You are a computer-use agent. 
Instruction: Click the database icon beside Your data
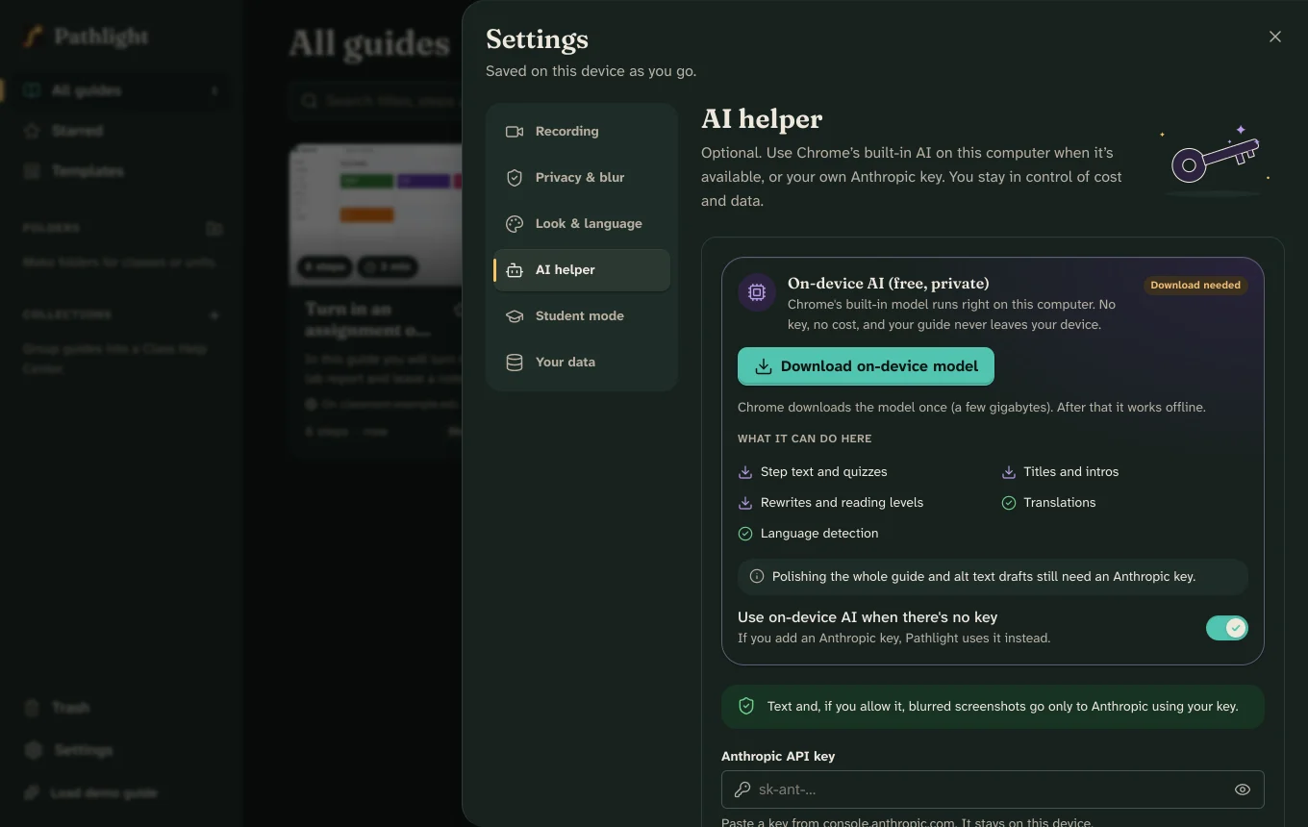[x=515, y=363]
